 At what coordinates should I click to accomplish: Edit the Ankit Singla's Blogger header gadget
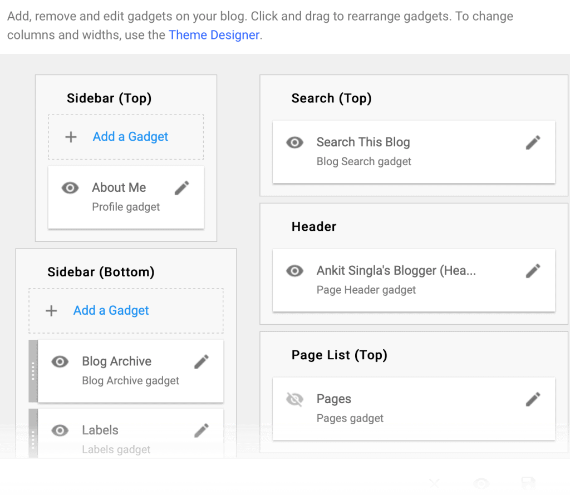click(x=533, y=271)
